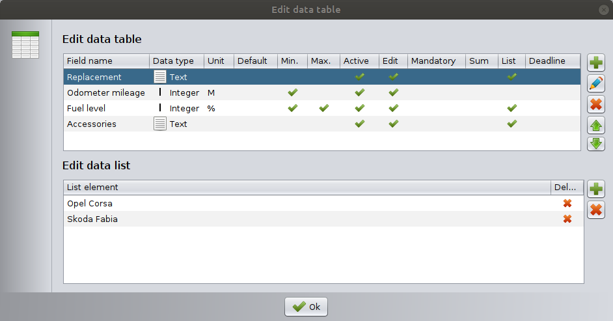613x321 pixels.
Task: Click the pencil icon to edit the field
Action: point(595,83)
